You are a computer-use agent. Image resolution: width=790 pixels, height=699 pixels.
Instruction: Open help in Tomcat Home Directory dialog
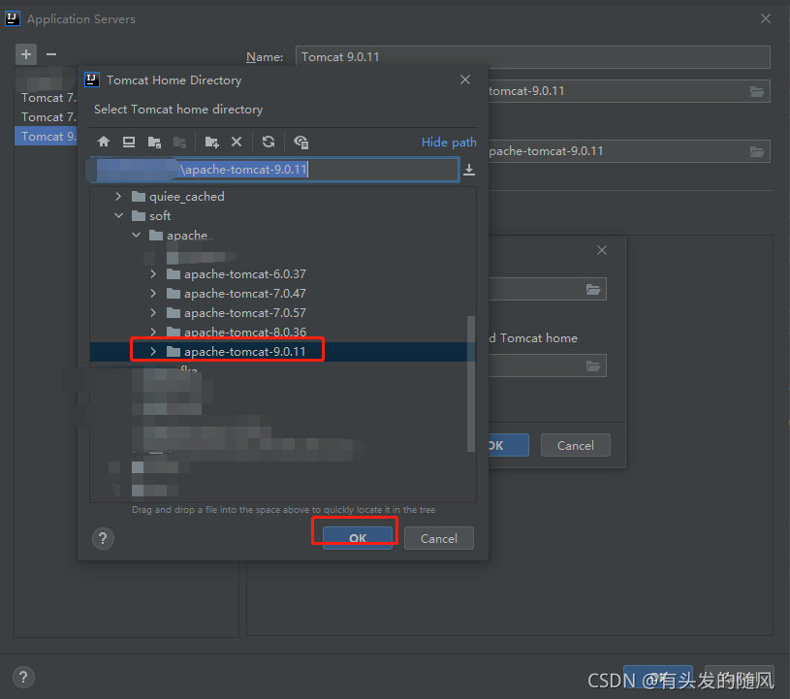pos(104,538)
